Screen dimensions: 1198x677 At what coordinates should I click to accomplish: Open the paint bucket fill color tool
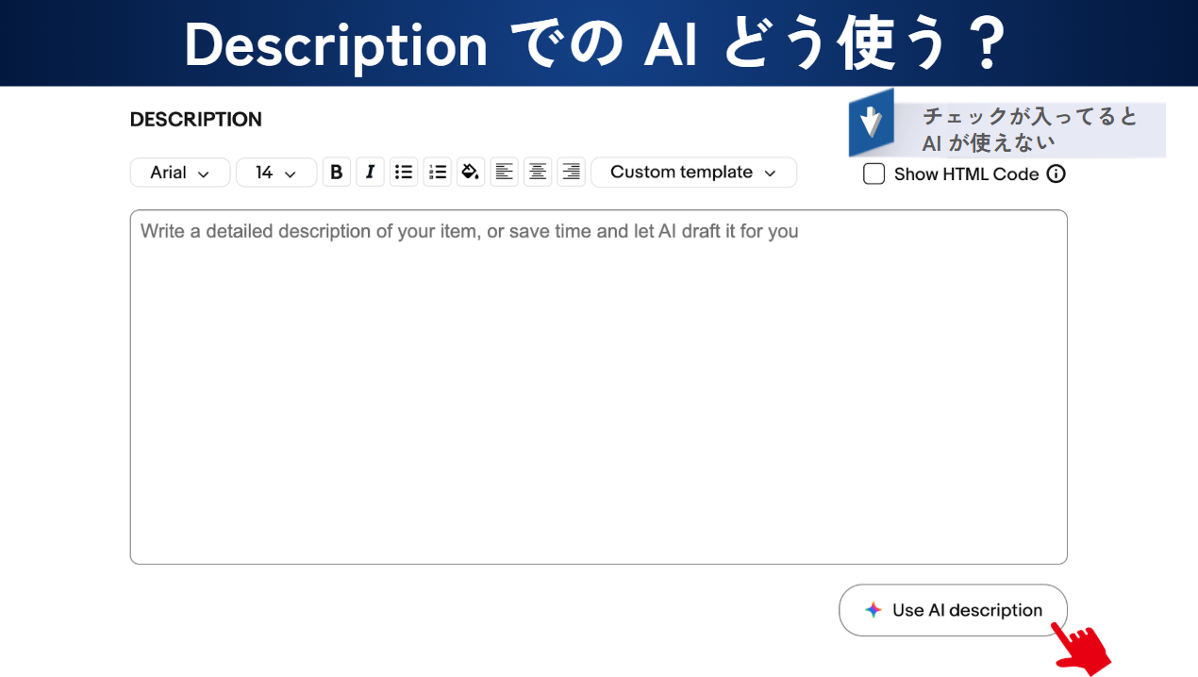(471, 173)
